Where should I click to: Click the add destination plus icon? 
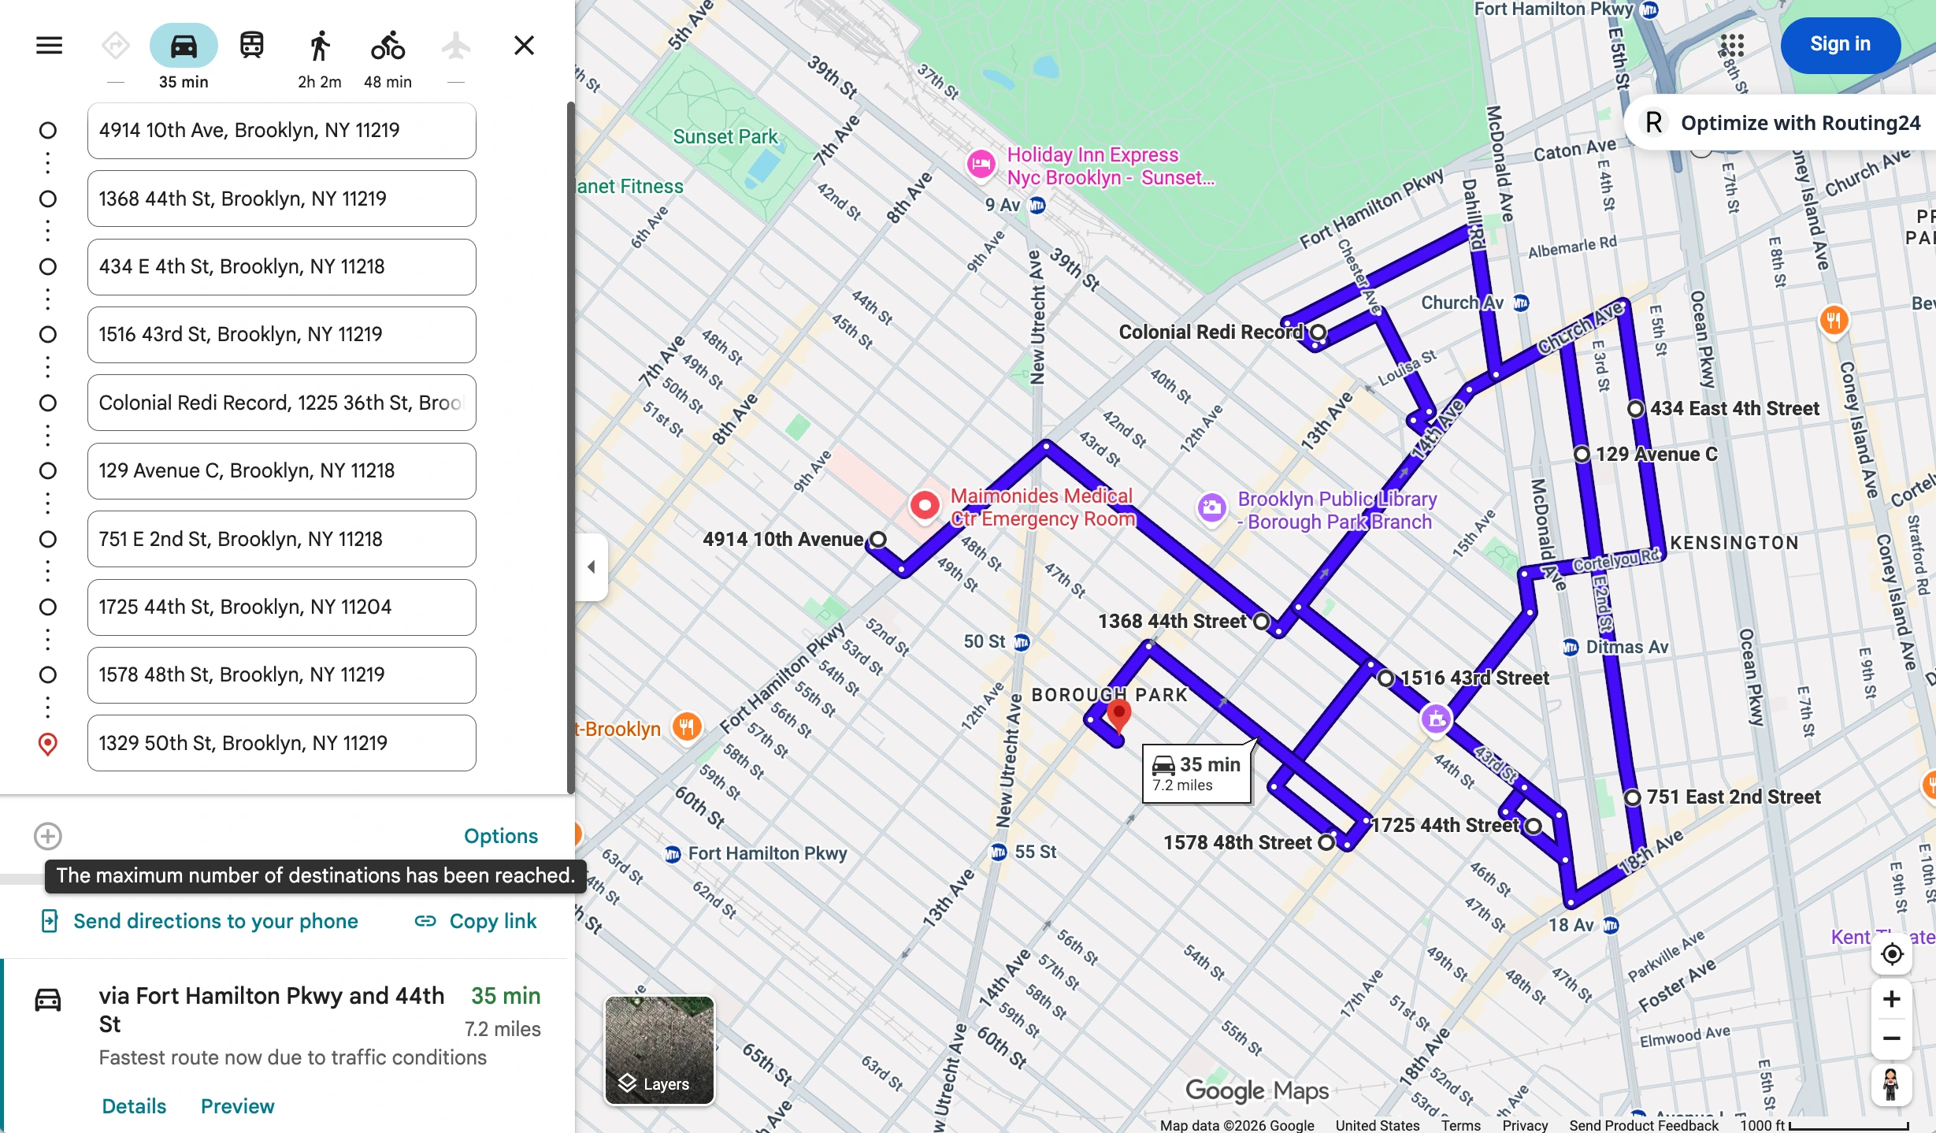tap(48, 836)
